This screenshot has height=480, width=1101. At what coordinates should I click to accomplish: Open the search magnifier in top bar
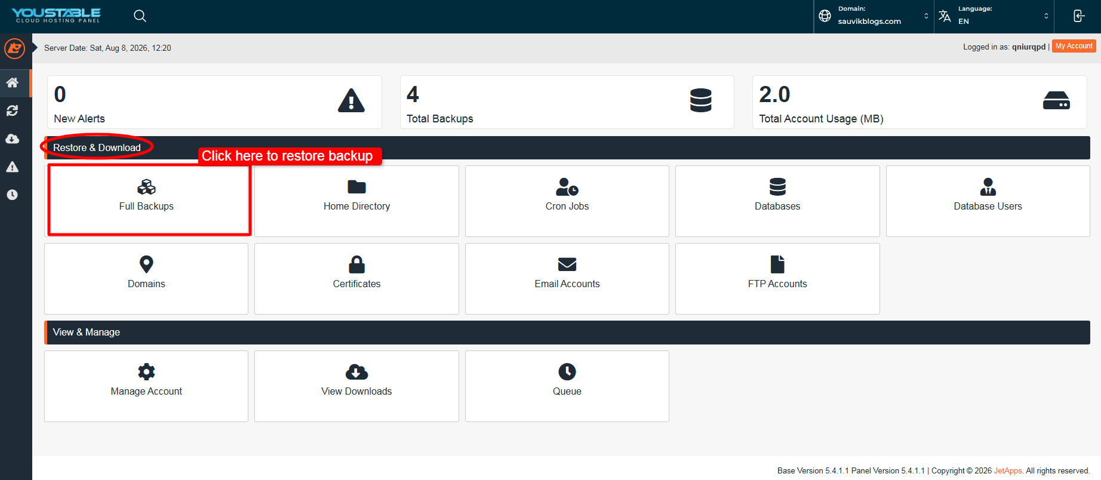point(140,16)
